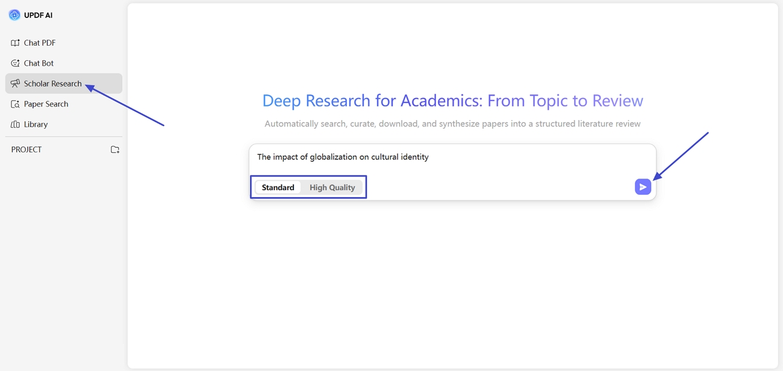783x371 pixels.
Task: Click the UPDF AI logo icon
Action: (x=14, y=14)
